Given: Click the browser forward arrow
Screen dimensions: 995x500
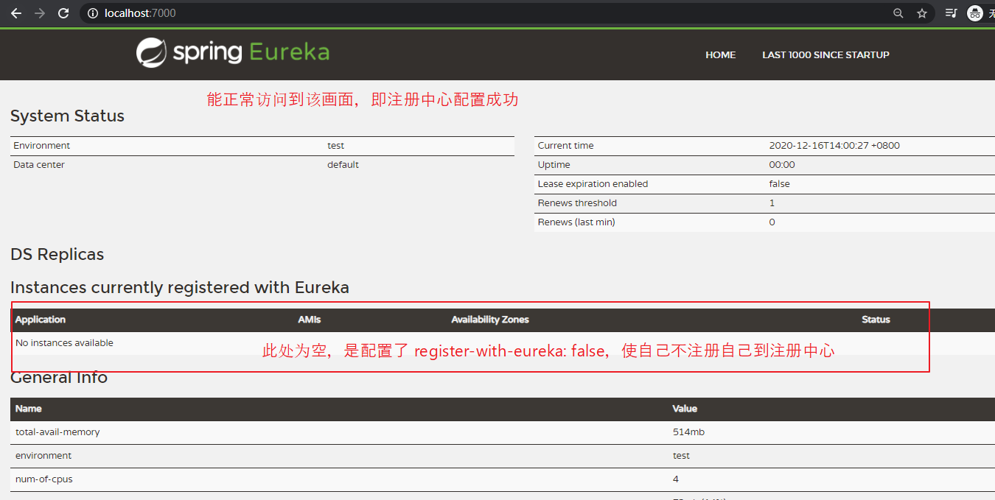Looking at the screenshot, I should point(40,13).
